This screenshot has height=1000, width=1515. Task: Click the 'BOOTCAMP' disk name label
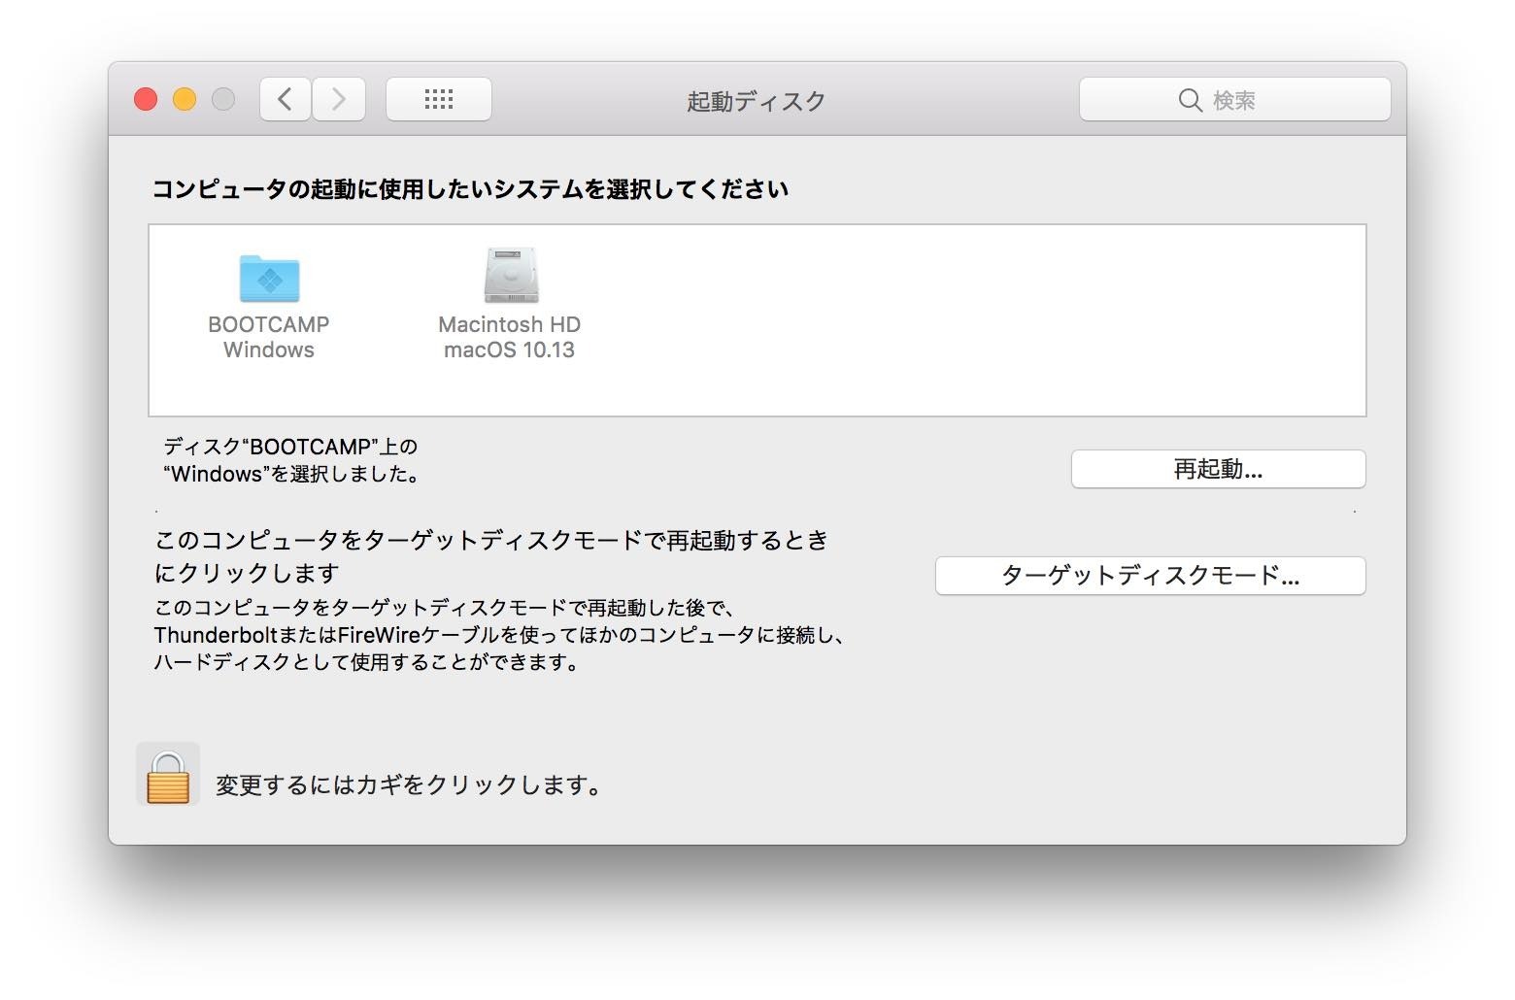[269, 324]
